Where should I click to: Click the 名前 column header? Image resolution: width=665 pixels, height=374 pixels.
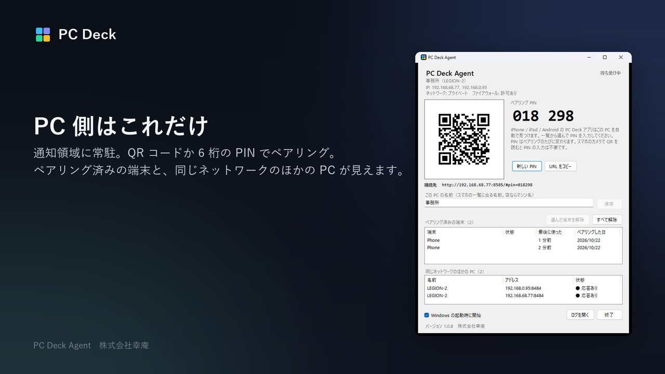point(464,280)
